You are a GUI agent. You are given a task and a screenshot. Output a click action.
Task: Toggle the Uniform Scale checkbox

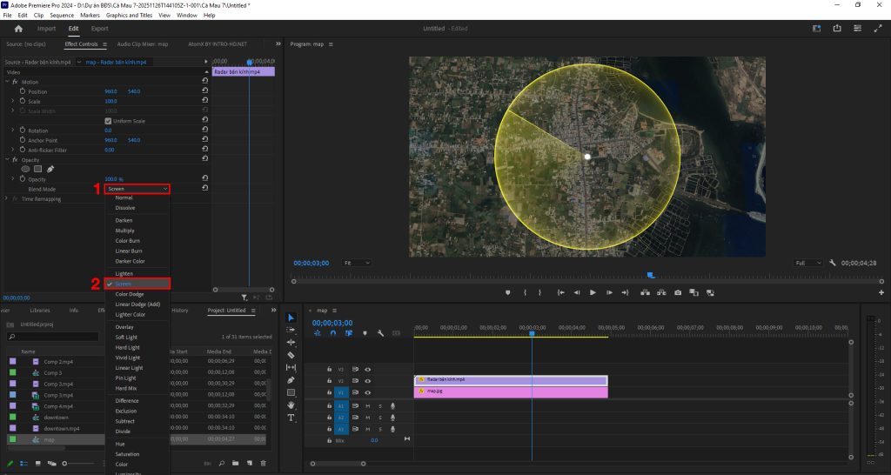point(108,121)
